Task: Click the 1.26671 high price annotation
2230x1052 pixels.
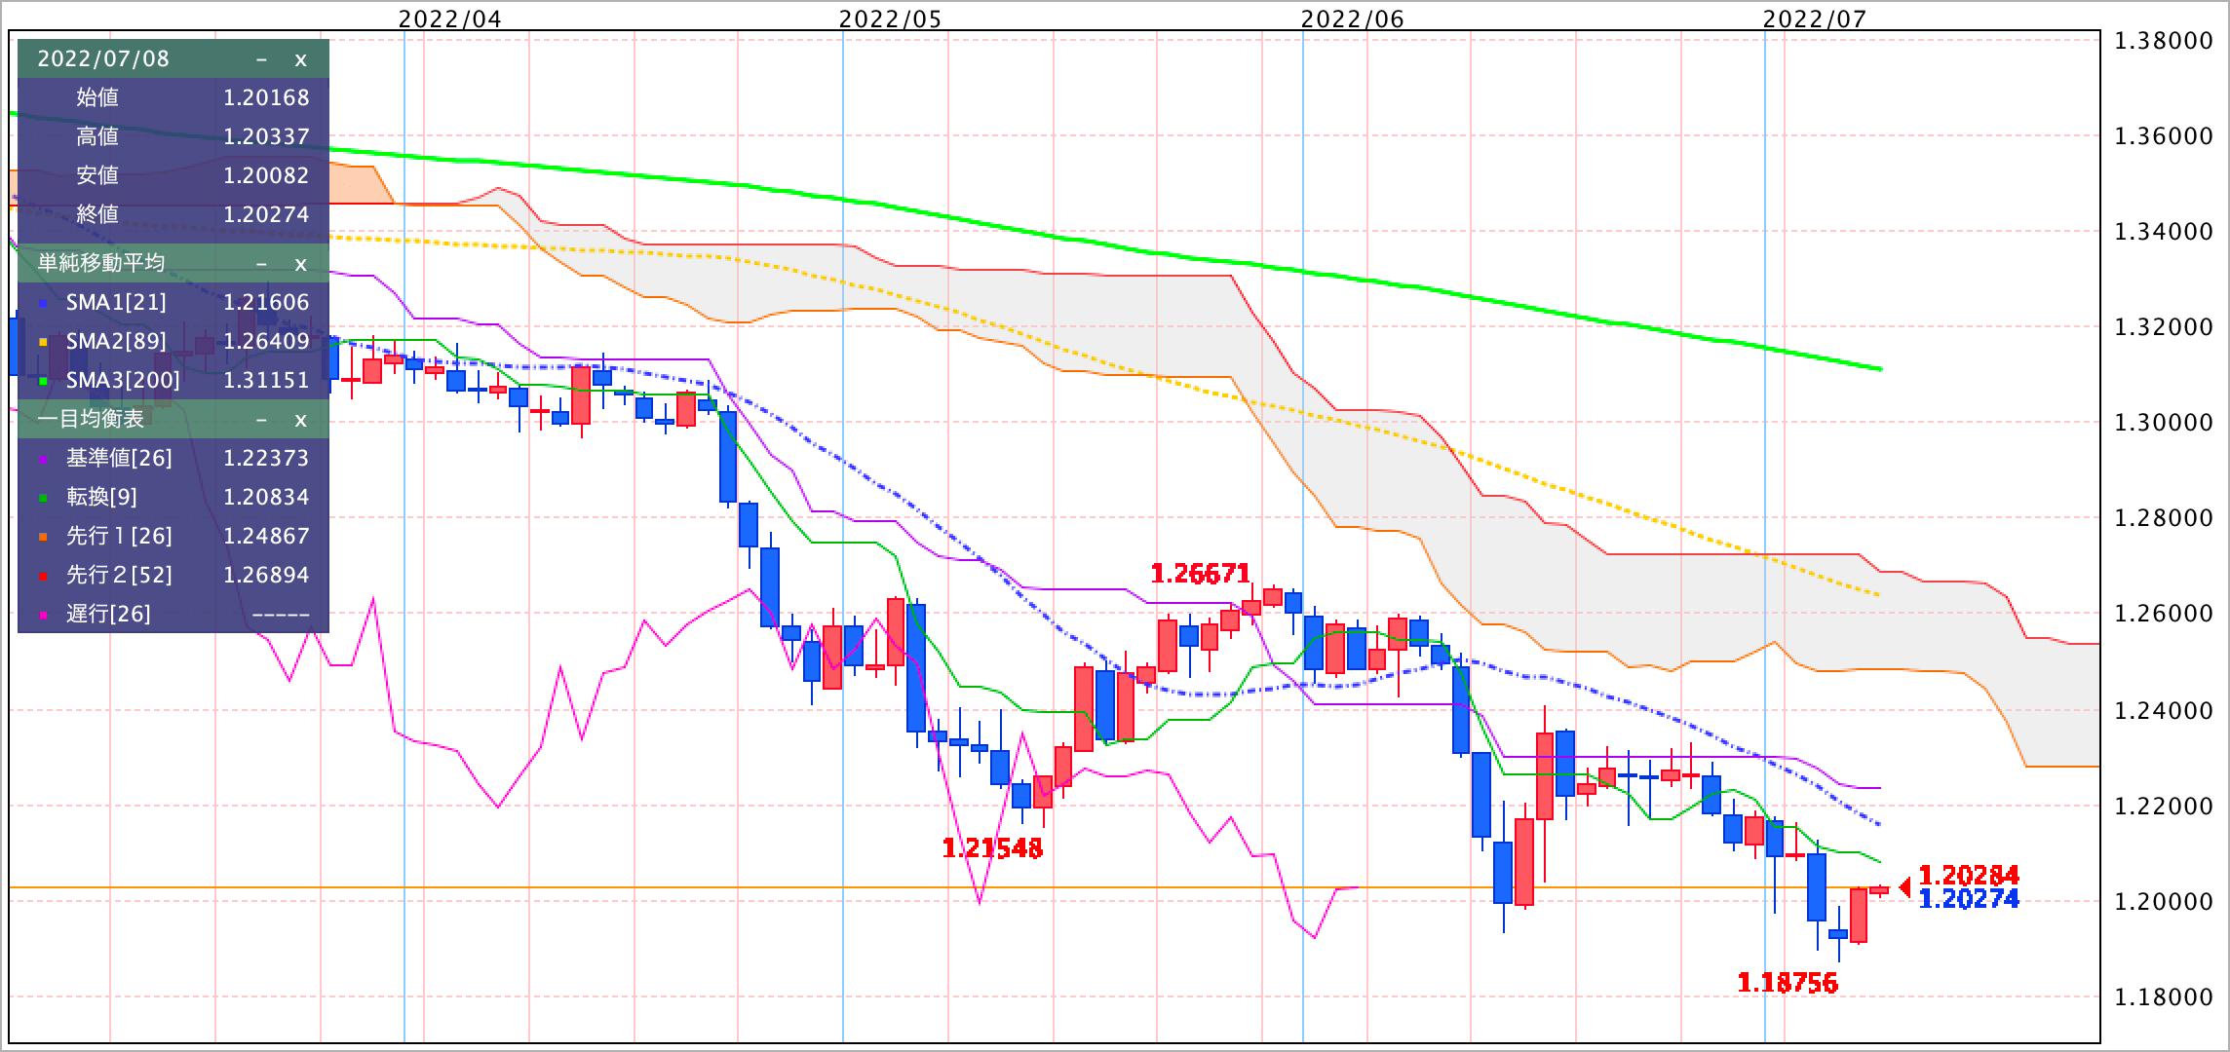Action: tap(1200, 574)
